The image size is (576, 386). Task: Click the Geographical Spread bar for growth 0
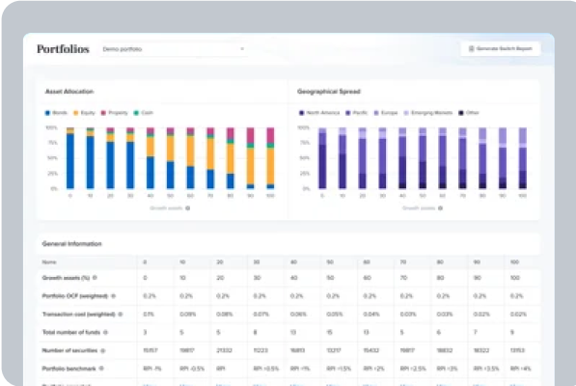coord(322,158)
